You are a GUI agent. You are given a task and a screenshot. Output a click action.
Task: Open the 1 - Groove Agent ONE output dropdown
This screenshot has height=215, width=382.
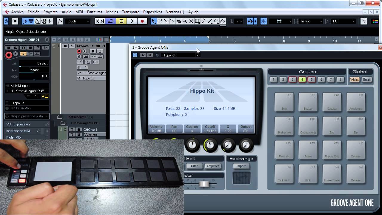click(x=27, y=91)
